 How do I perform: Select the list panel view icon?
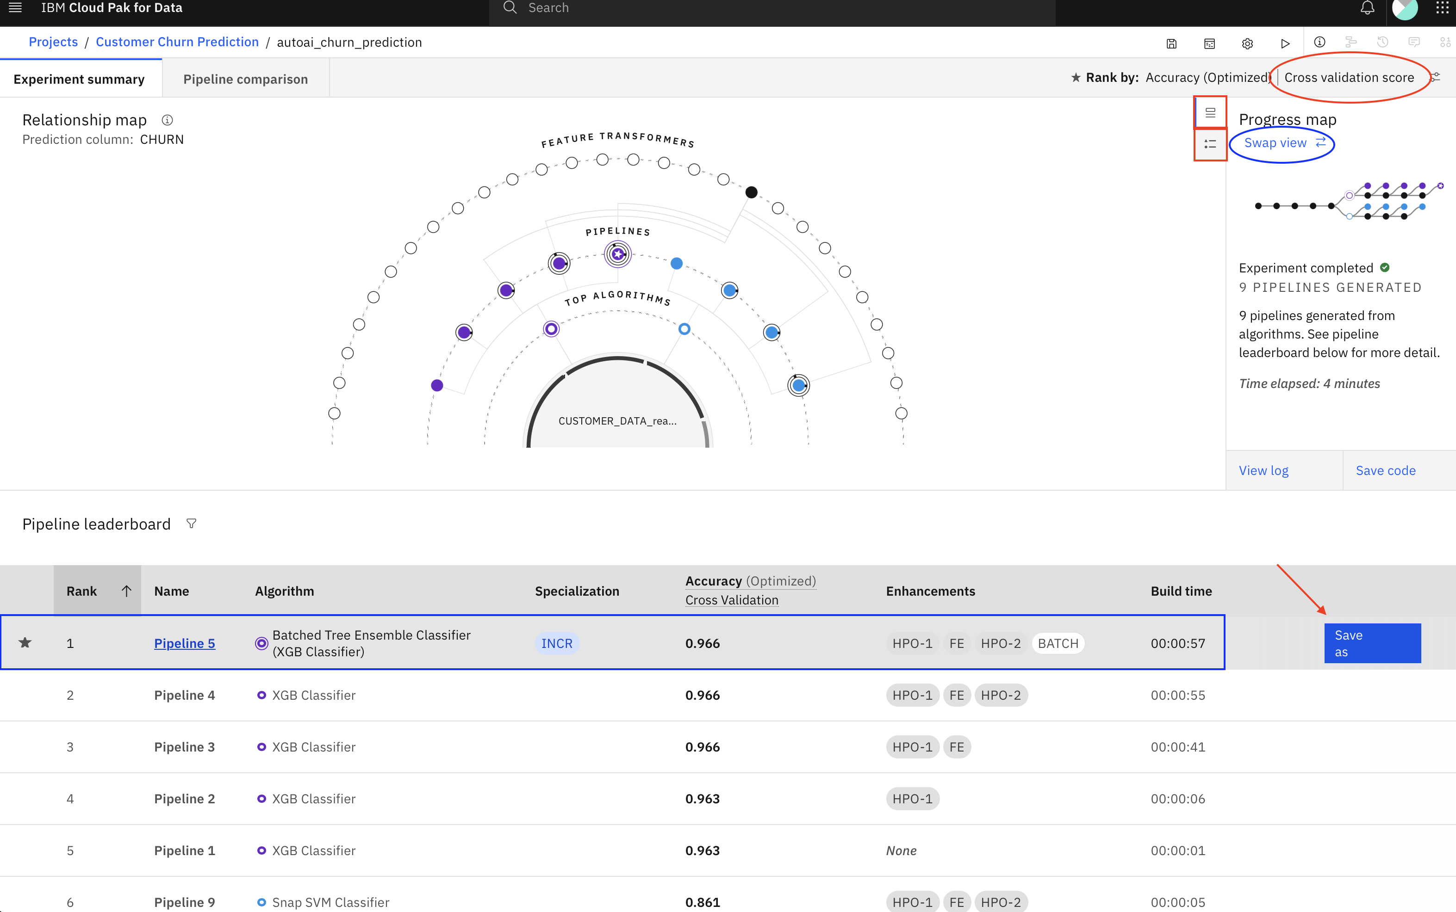click(x=1210, y=144)
